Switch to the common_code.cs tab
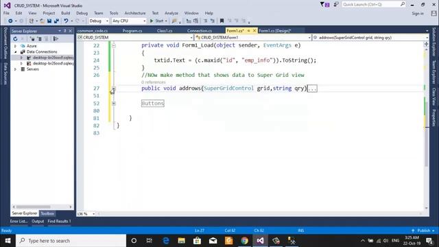This screenshot has height=247, width=439. [93, 31]
